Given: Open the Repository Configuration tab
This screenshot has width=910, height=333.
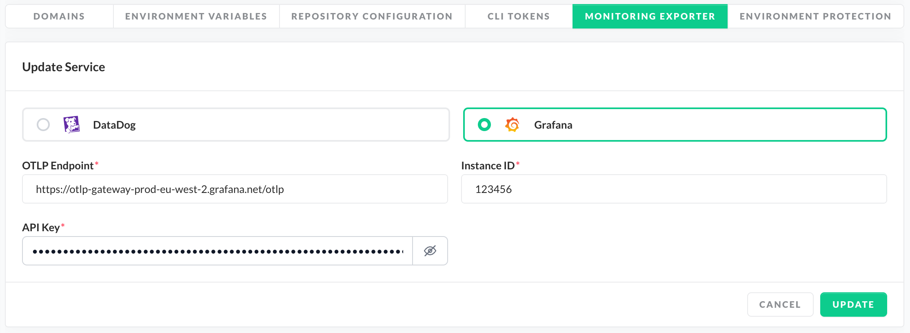Looking at the screenshot, I should (x=372, y=16).
